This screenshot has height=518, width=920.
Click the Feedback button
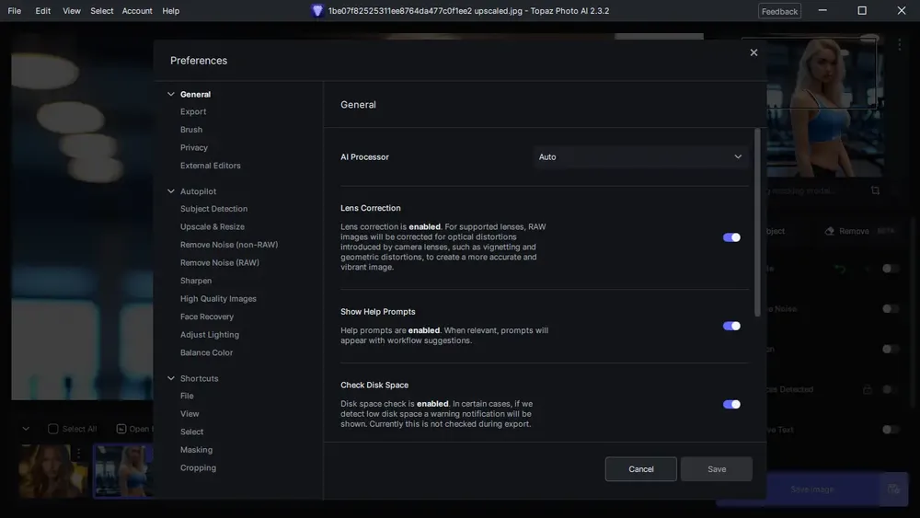point(779,11)
